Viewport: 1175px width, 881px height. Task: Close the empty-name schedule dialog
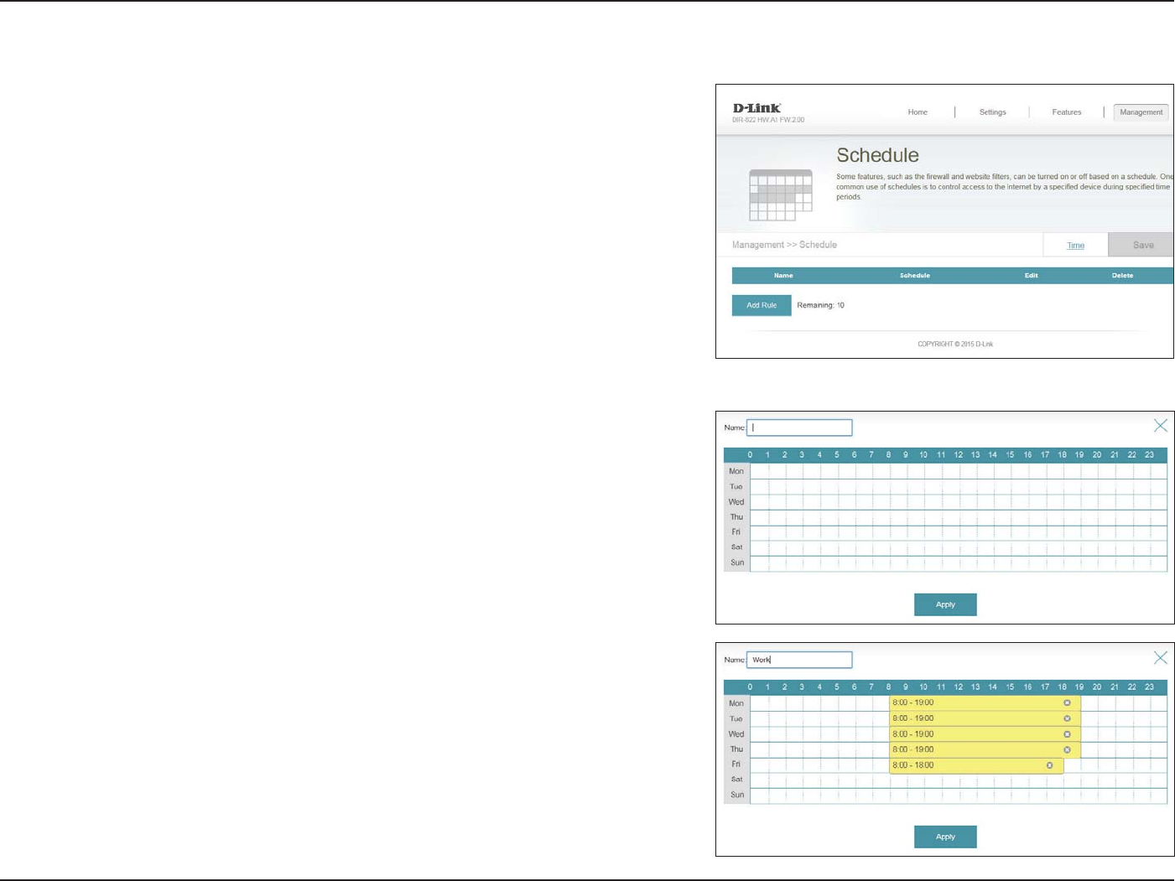point(1160,426)
